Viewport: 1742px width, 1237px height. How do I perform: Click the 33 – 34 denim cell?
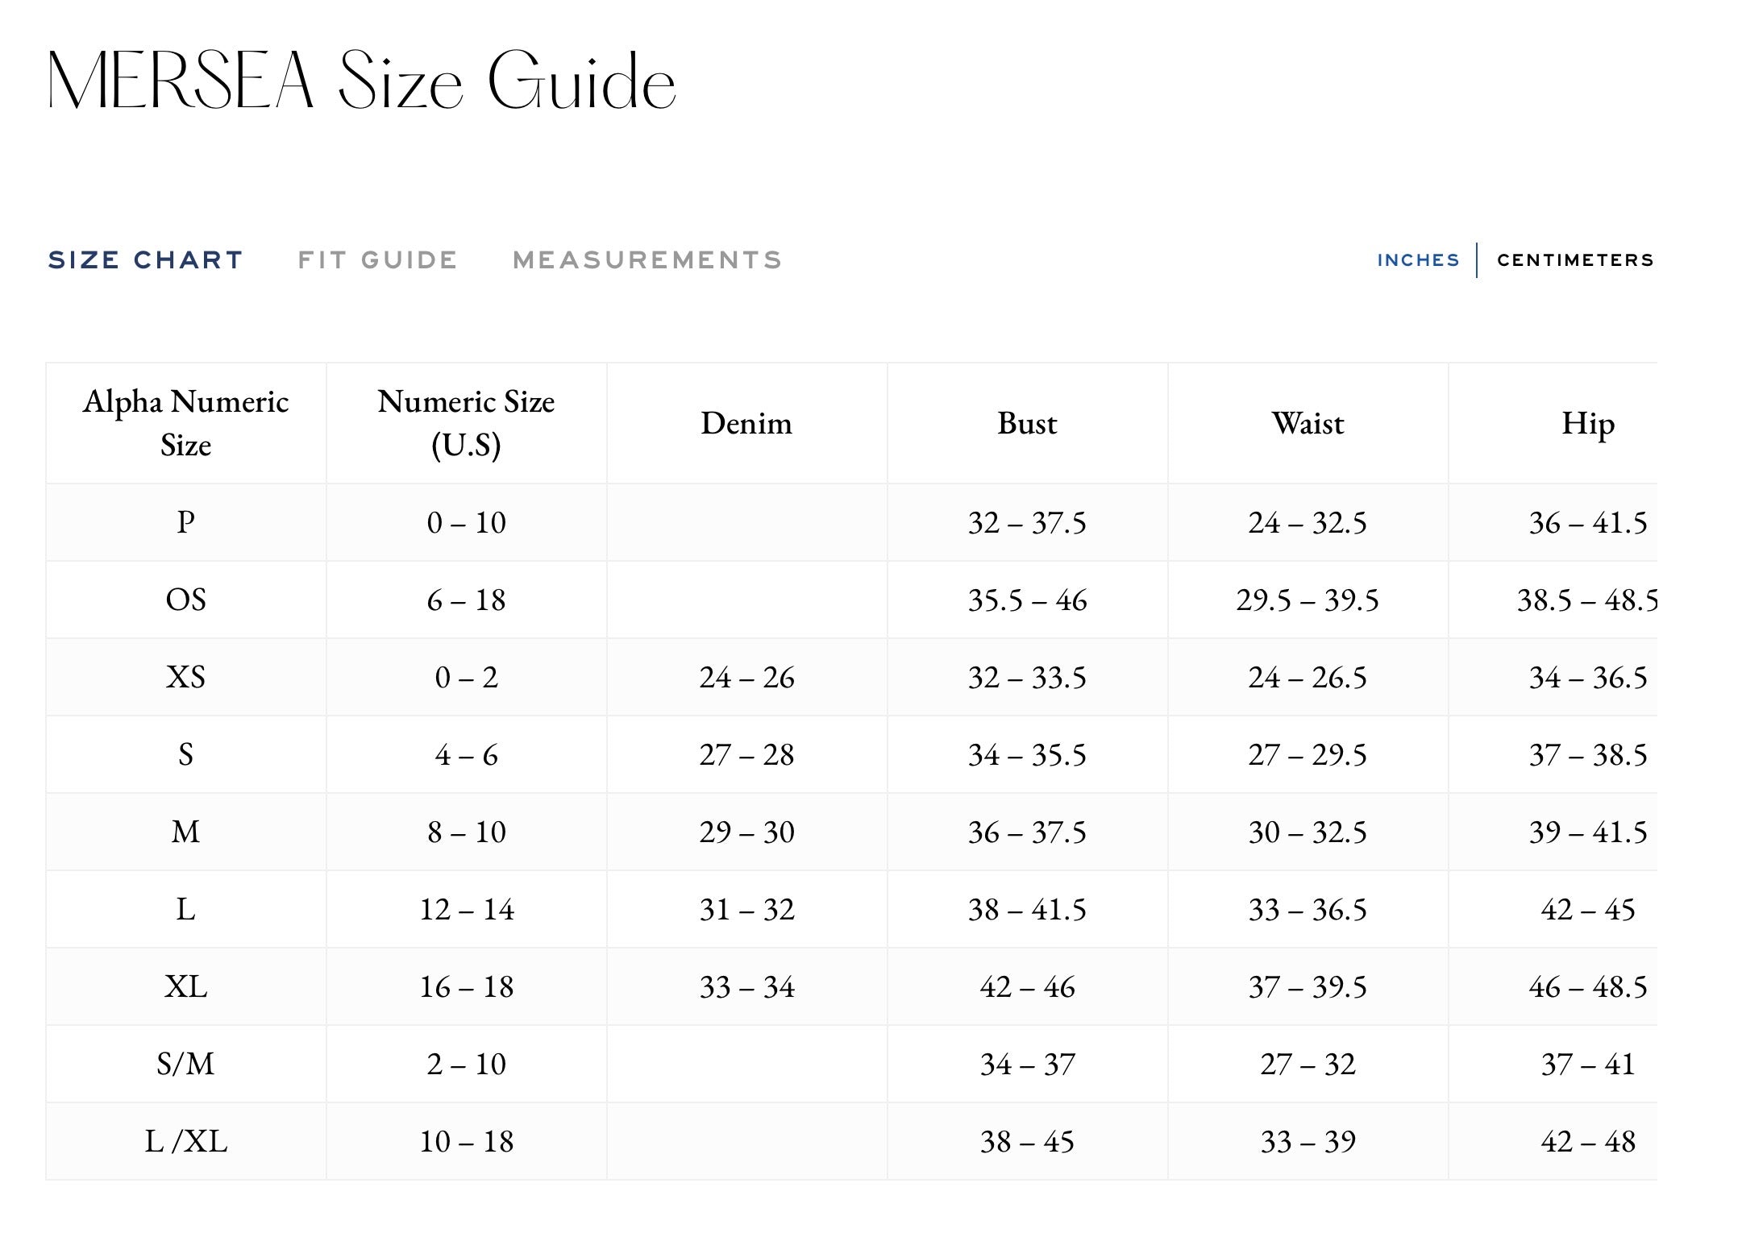tap(747, 986)
